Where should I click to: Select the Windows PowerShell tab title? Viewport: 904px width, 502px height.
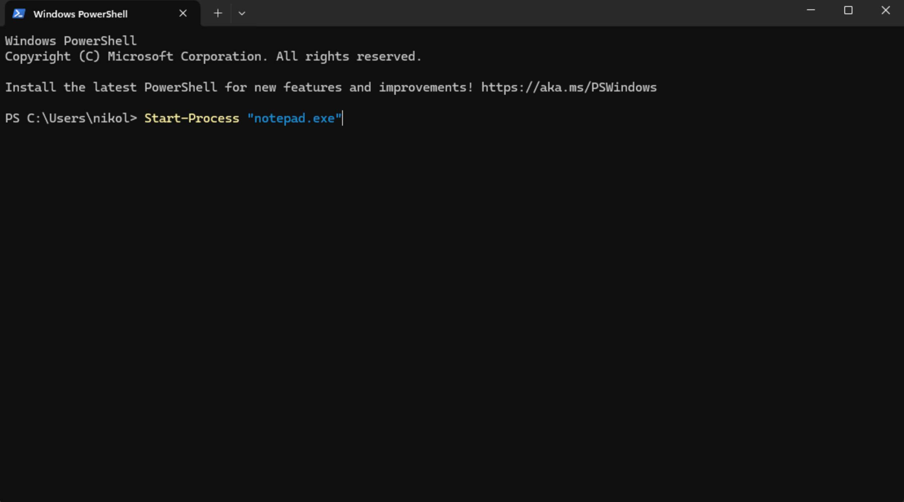point(80,14)
